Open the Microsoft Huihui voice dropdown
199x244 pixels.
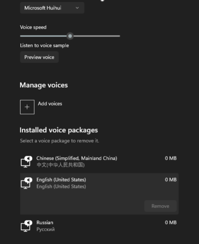tap(52, 8)
